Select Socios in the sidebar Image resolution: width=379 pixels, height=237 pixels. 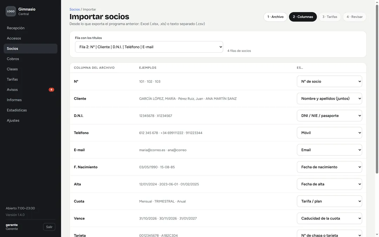tap(31, 48)
